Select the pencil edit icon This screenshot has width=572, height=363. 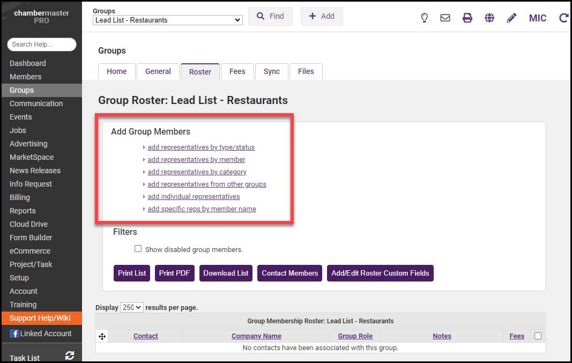pos(511,18)
